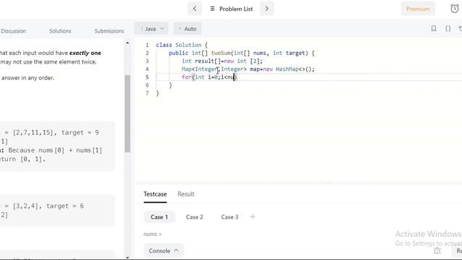Select the Testcase tab
Screen dimensions: 462x260
[x=155, y=194]
